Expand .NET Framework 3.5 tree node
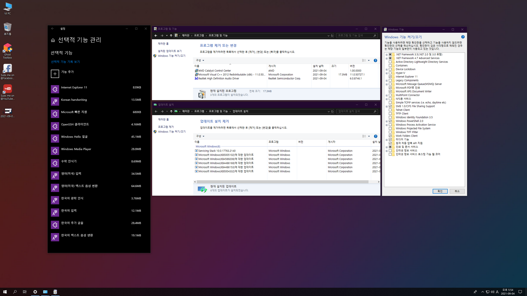 (x=387, y=55)
